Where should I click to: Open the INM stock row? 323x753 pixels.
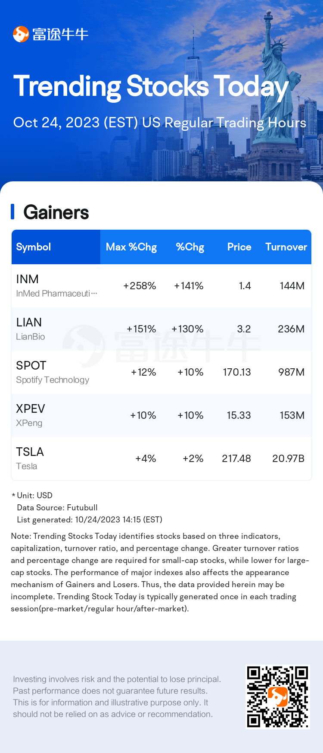point(161,286)
